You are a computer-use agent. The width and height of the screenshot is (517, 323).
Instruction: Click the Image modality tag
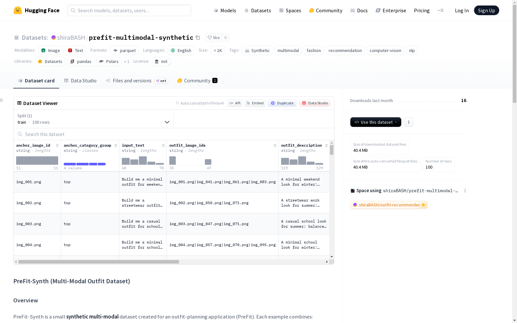click(x=50, y=50)
